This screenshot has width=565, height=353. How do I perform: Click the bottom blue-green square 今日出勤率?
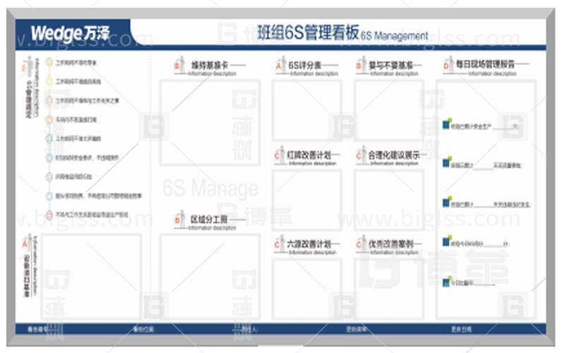click(446, 282)
